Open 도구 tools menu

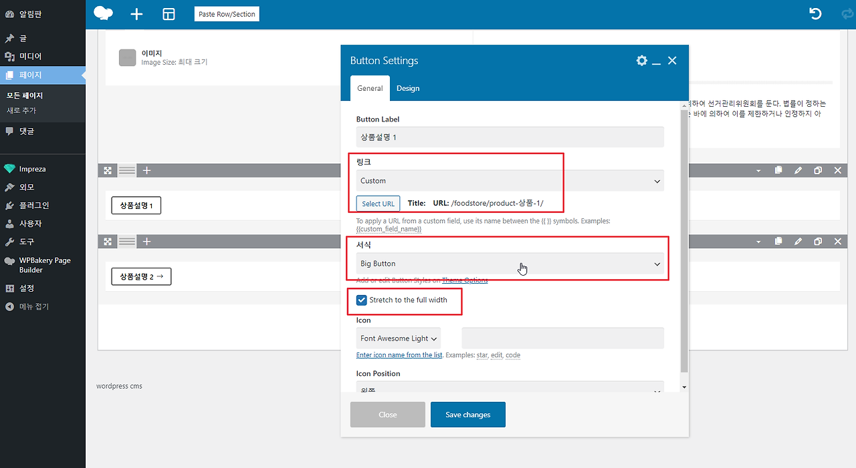43,242
